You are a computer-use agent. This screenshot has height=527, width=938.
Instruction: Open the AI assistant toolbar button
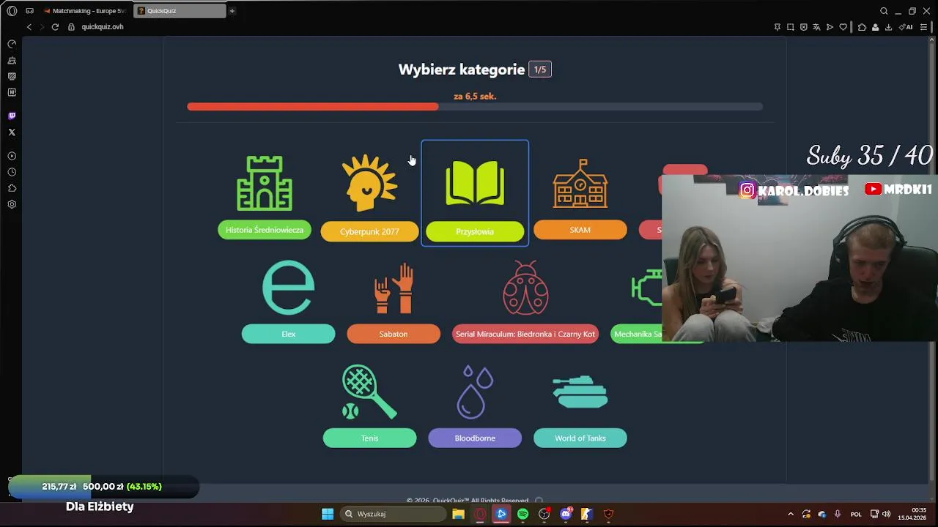pyautogui.click(x=906, y=27)
